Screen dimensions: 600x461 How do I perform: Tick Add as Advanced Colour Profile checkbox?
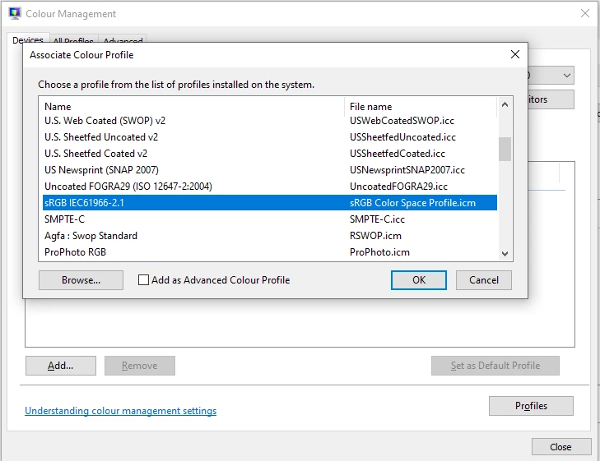pyautogui.click(x=143, y=280)
